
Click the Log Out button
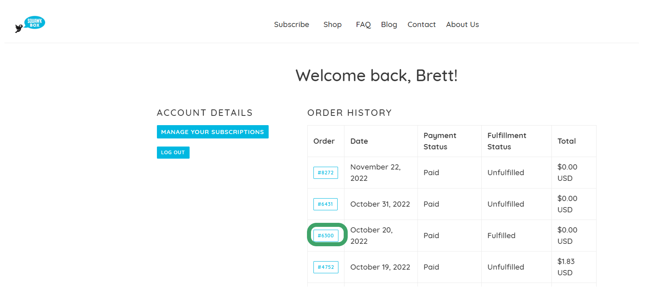tap(173, 153)
